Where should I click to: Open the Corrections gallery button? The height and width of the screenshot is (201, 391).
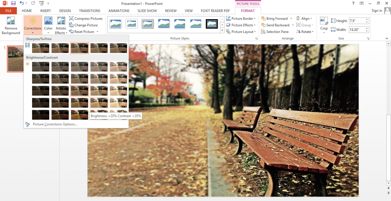(33, 26)
